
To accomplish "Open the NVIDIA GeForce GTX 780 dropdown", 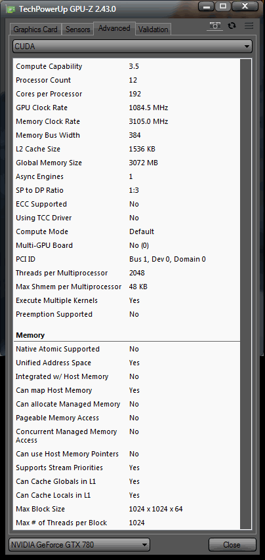I will point(79,545).
